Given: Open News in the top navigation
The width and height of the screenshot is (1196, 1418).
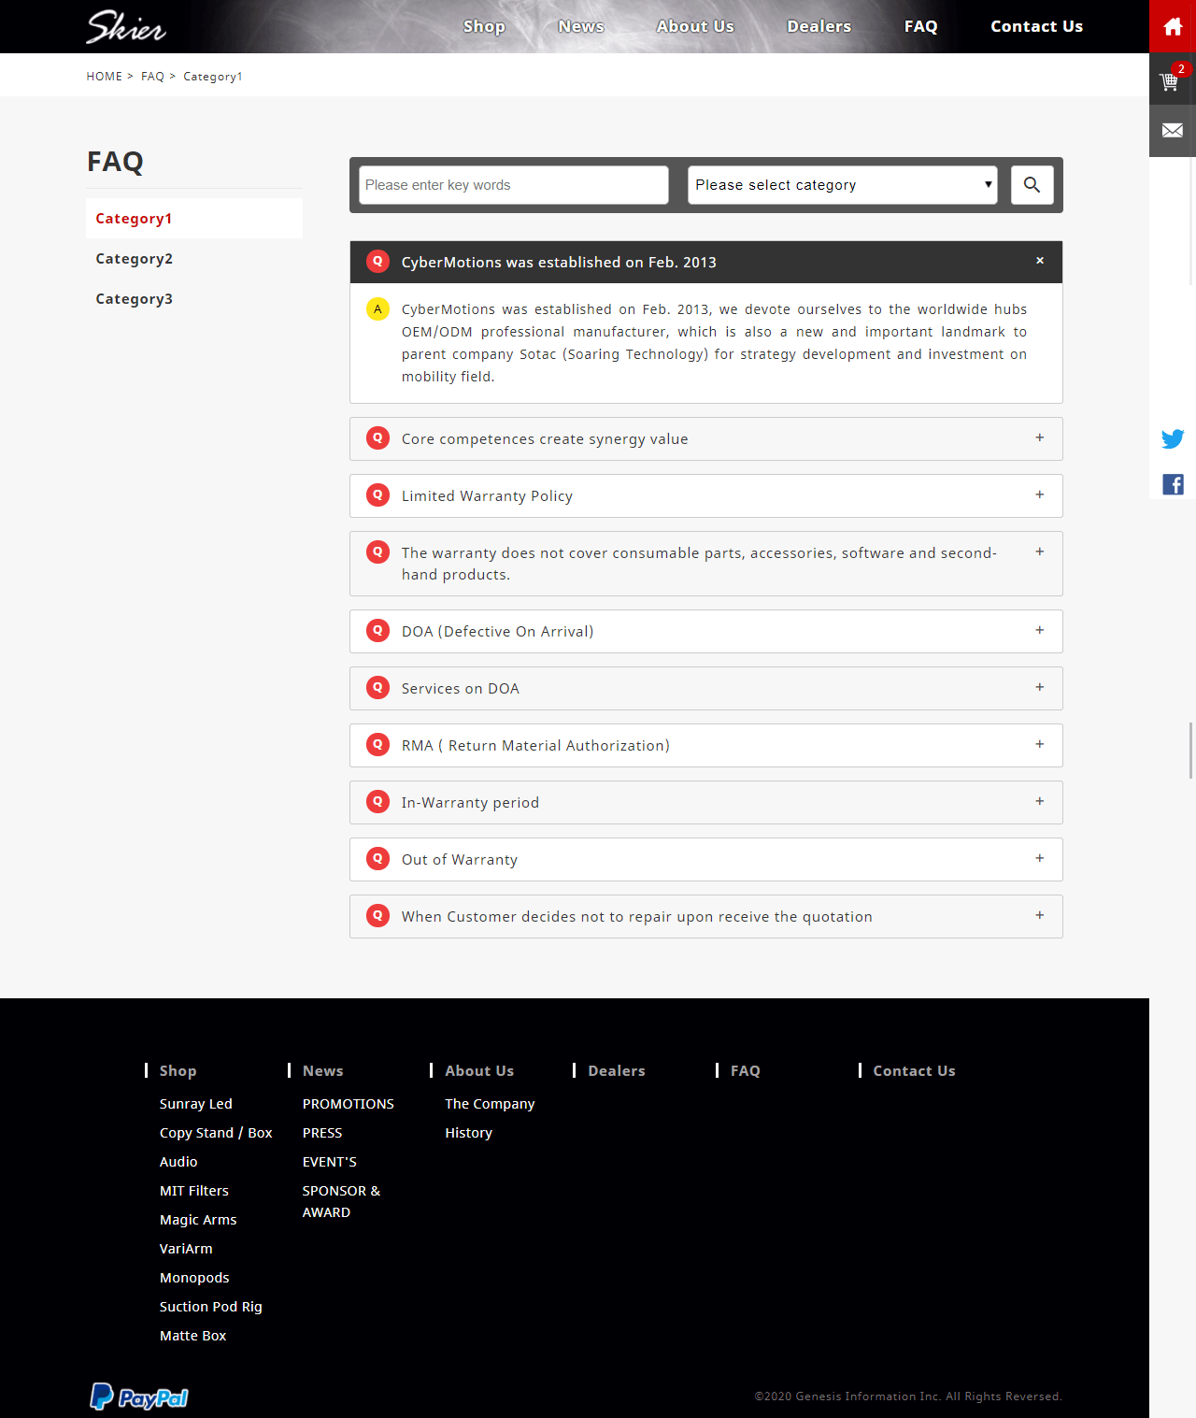Looking at the screenshot, I should [581, 26].
